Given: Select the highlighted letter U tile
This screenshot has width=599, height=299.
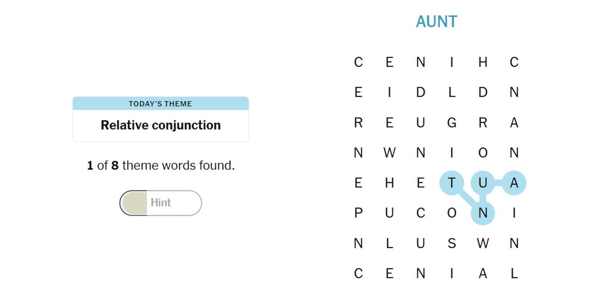Looking at the screenshot, I should (482, 183).
